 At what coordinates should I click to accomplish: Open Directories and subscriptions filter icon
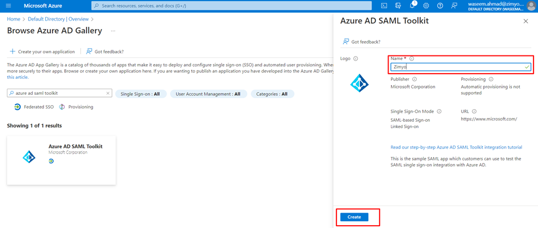(x=398, y=6)
